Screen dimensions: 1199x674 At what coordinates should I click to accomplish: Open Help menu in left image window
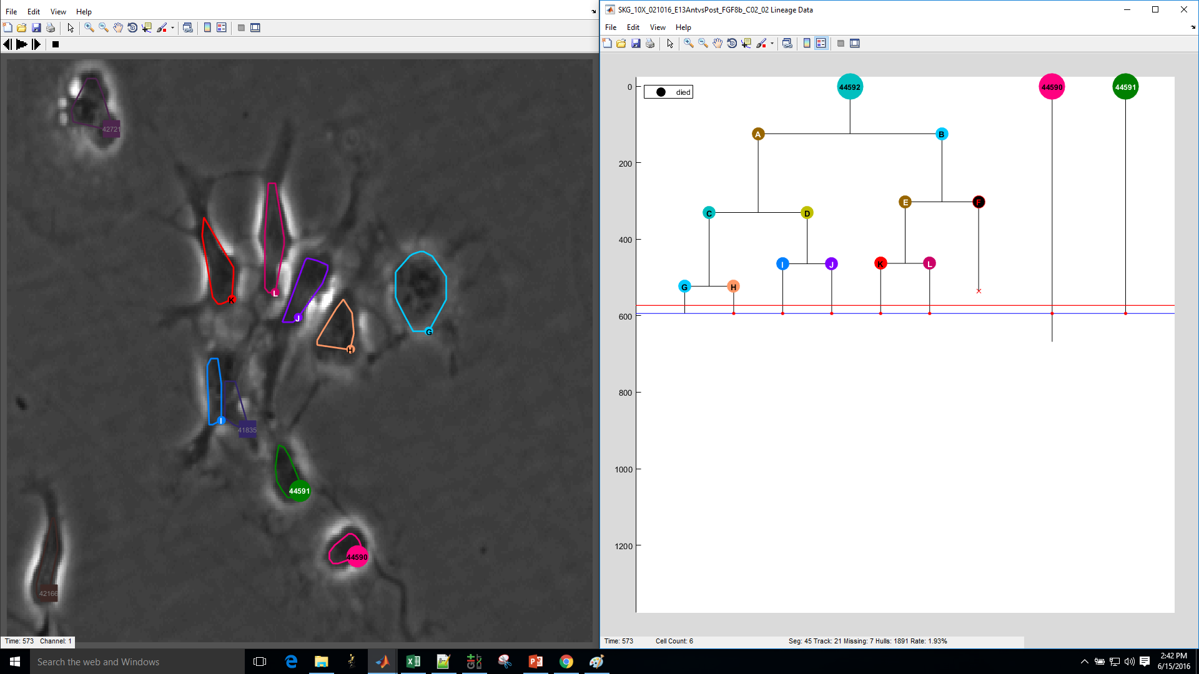pos(84,12)
